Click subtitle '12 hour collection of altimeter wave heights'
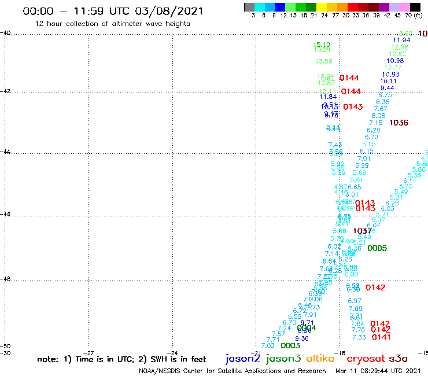Viewport: 428px width, 376px height. [x=112, y=24]
